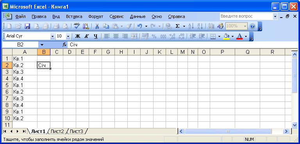Apply percent style format
This screenshot has height=144, width=300.
154,36
